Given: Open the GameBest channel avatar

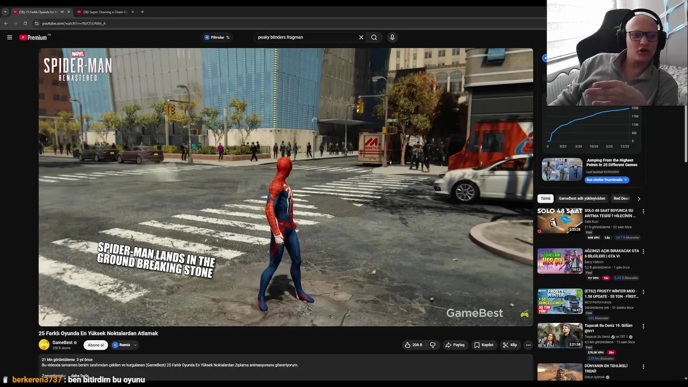Looking at the screenshot, I should point(44,345).
